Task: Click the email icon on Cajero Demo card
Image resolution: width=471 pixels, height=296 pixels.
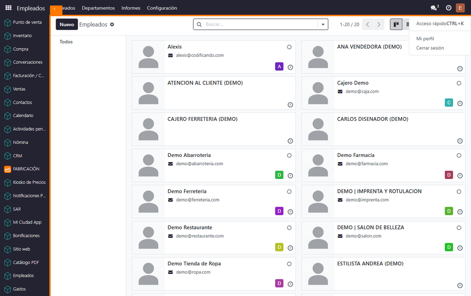Action: click(x=340, y=91)
